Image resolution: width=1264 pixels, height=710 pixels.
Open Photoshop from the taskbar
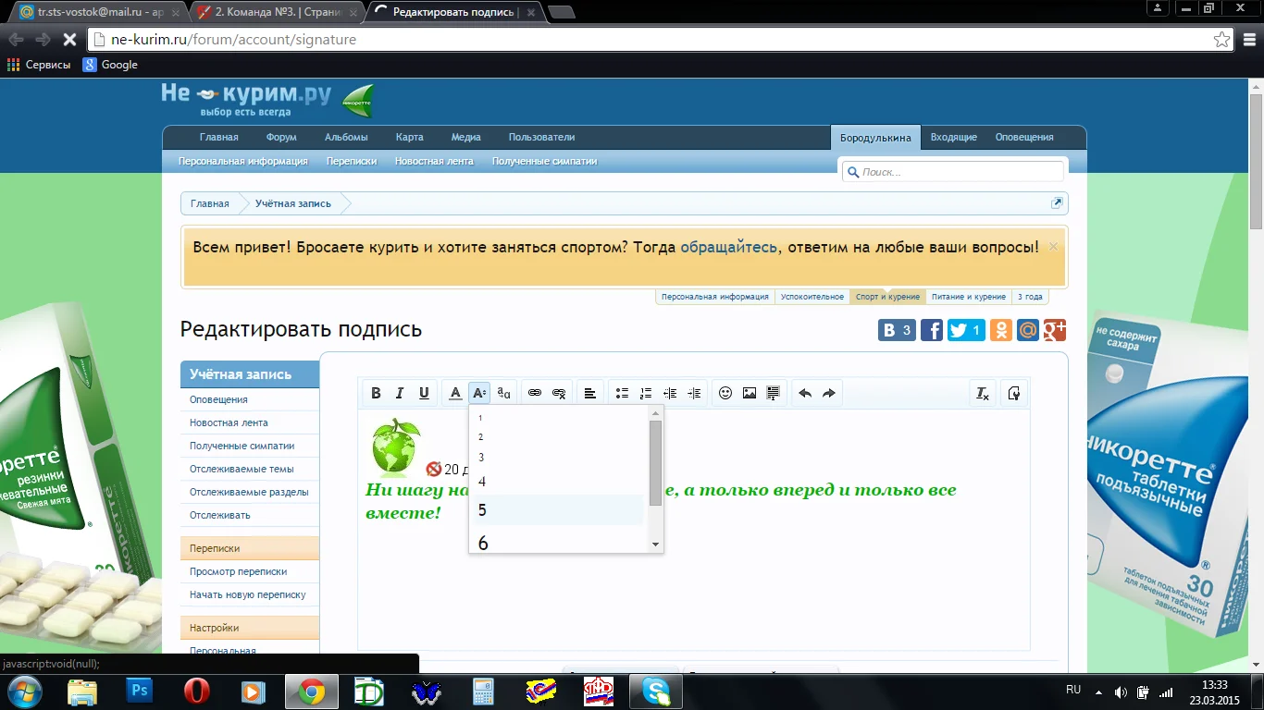(x=140, y=691)
